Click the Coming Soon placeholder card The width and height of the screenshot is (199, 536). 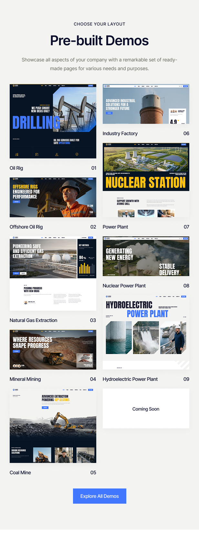[146, 409]
